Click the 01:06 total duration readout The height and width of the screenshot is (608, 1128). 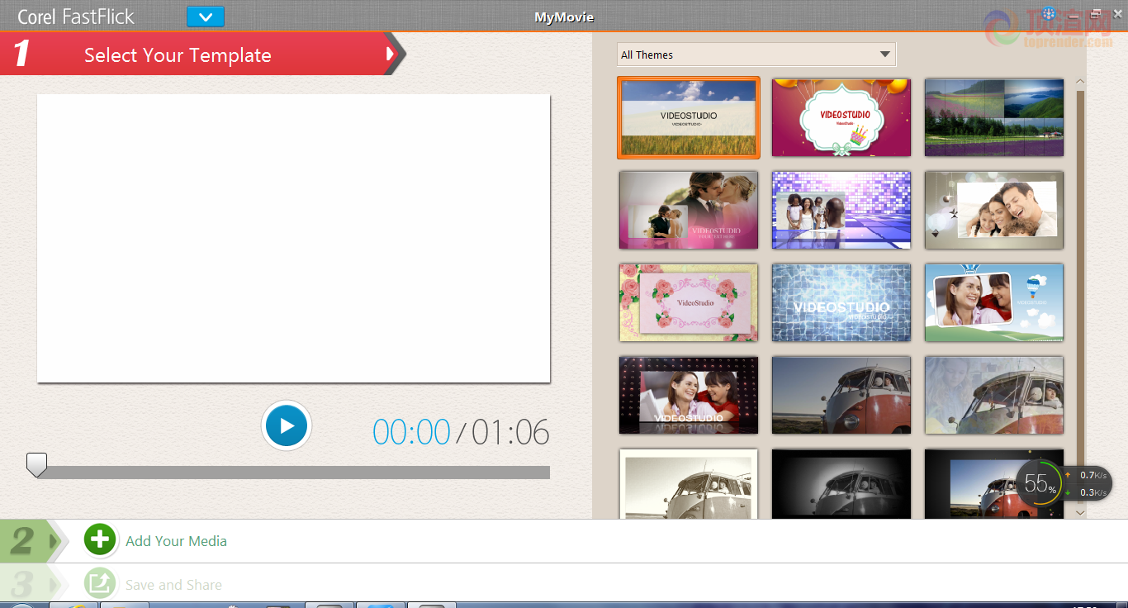point(510,433)
